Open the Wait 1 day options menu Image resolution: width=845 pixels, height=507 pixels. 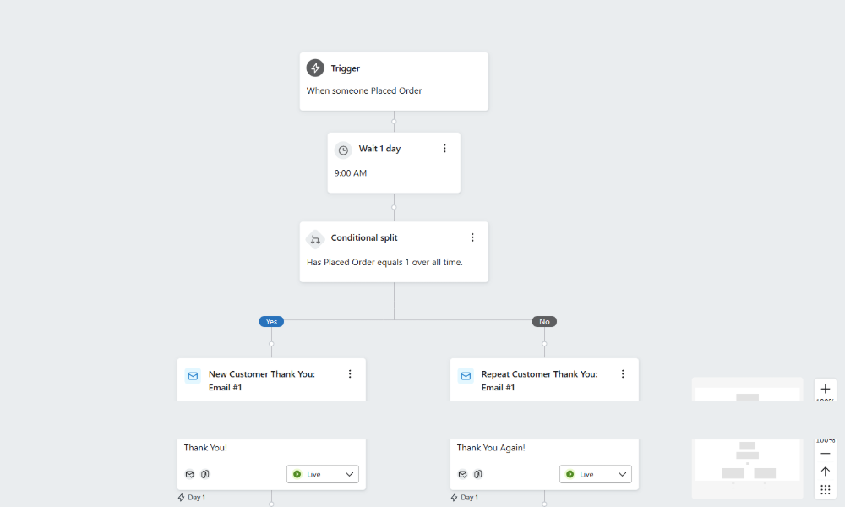444,149
